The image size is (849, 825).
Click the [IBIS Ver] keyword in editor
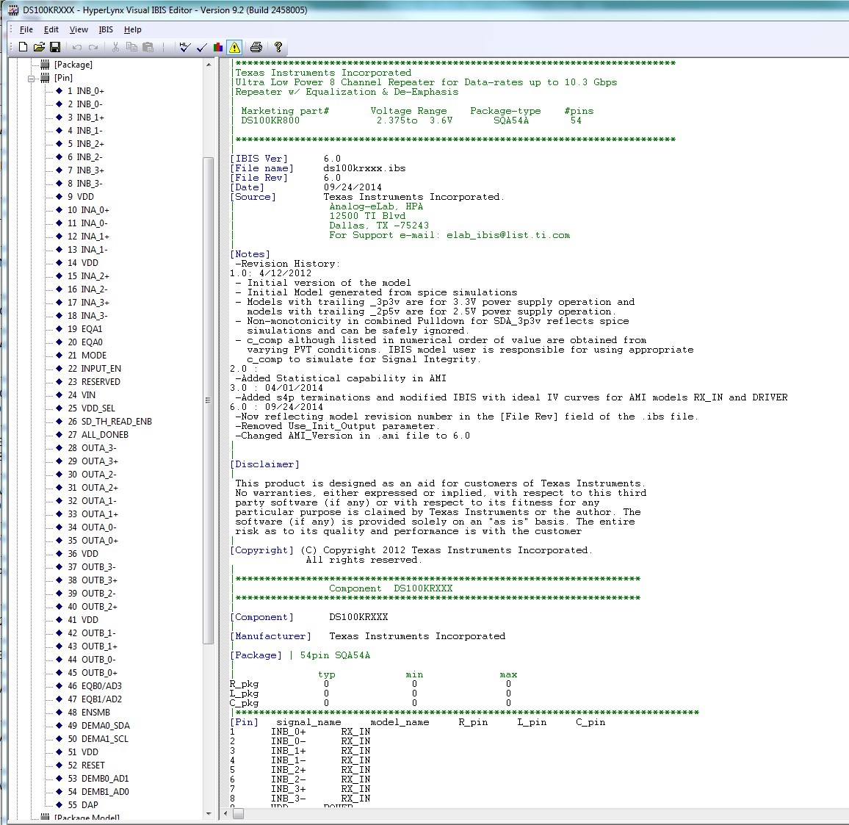click(x=259, y=159)
